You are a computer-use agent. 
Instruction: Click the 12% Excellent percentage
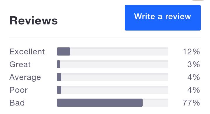191,51
